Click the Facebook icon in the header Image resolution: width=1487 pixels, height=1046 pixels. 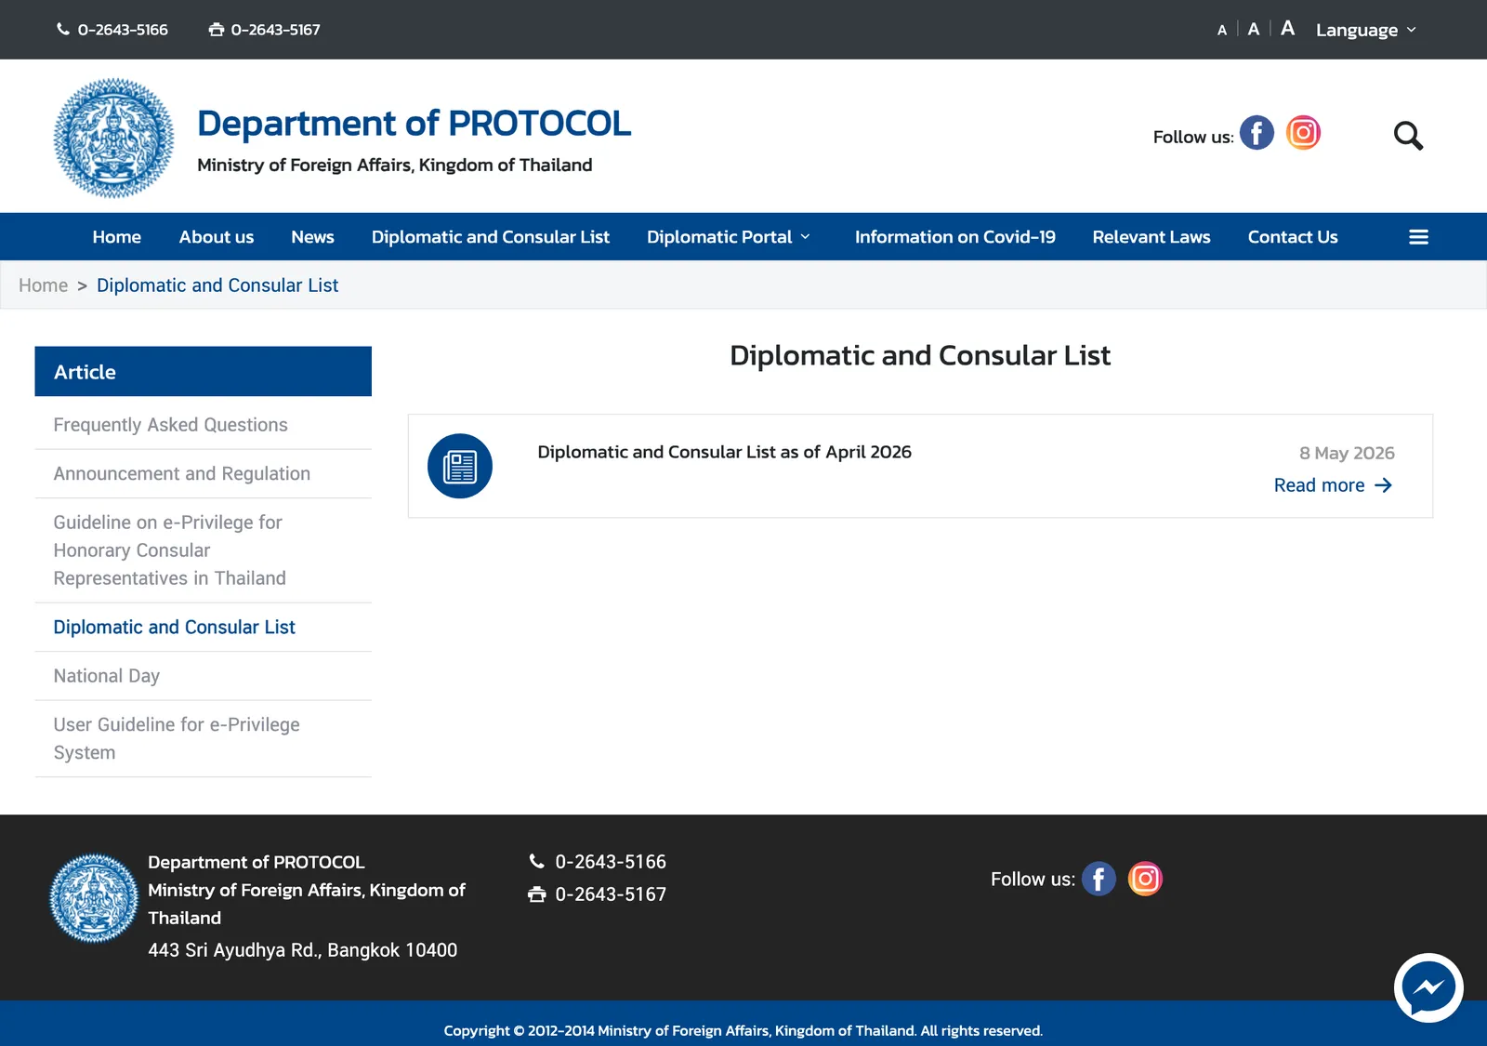click(1257, 133)
